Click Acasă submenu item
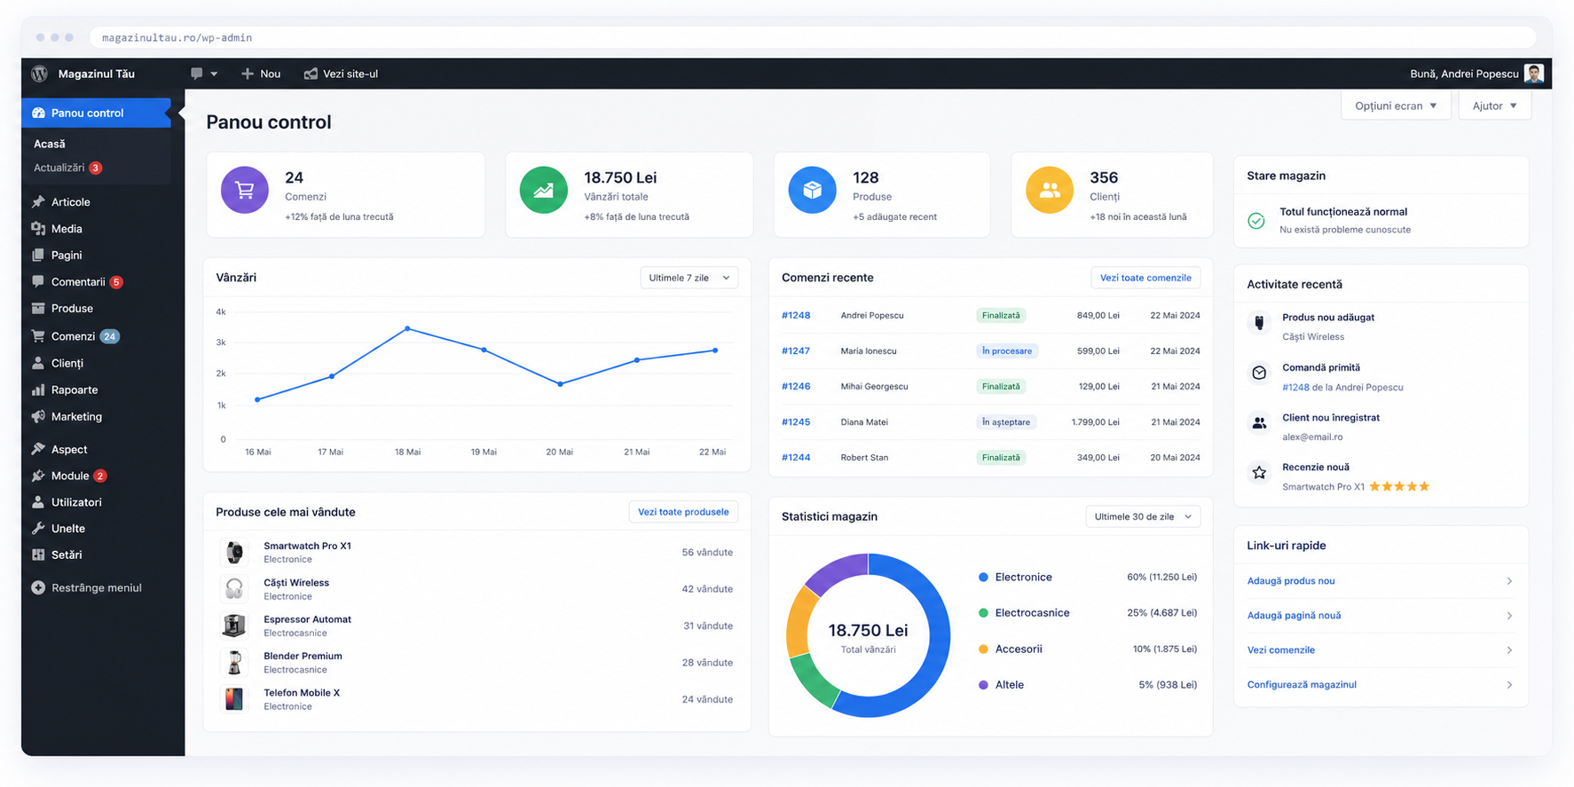The image size is (1574, 787). pyautogui.click(x=50, y=144)
